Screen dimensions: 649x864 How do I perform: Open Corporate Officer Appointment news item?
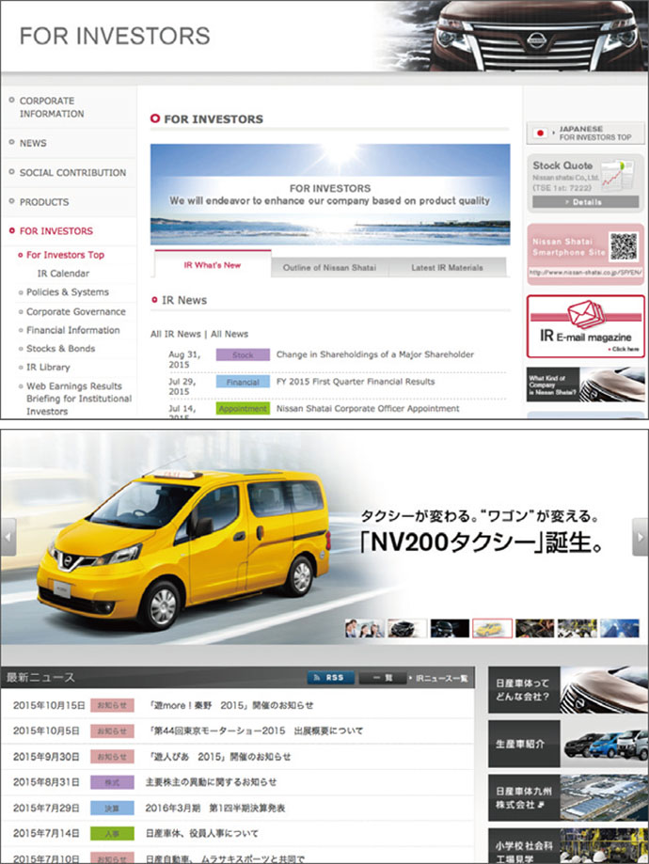[x=368, y=408]
